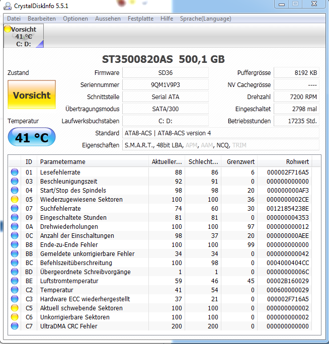Click status icon for 03 Beschleunigungszeit
Image resolution: width=329 pixels, height=344 pixels.
pyautogui.click(x=15, y=181)
